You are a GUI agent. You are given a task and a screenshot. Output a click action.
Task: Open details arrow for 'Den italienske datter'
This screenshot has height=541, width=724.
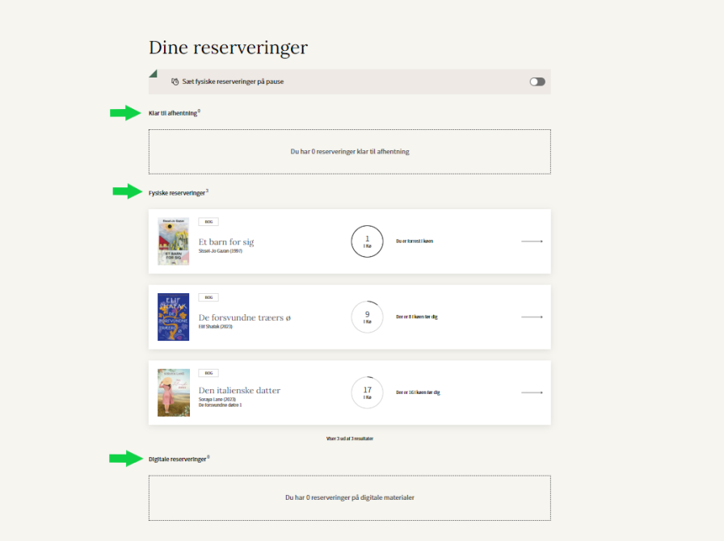531,393
